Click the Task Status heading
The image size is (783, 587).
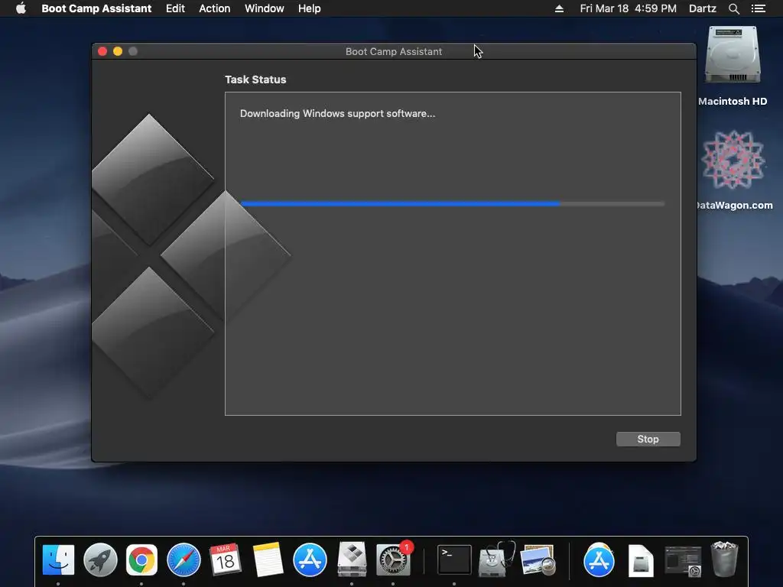coord(255,79)
